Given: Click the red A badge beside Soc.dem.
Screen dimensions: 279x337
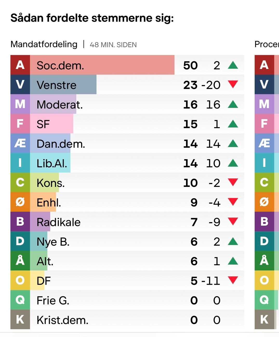Looking at the screenshot, I should [20, 65].
